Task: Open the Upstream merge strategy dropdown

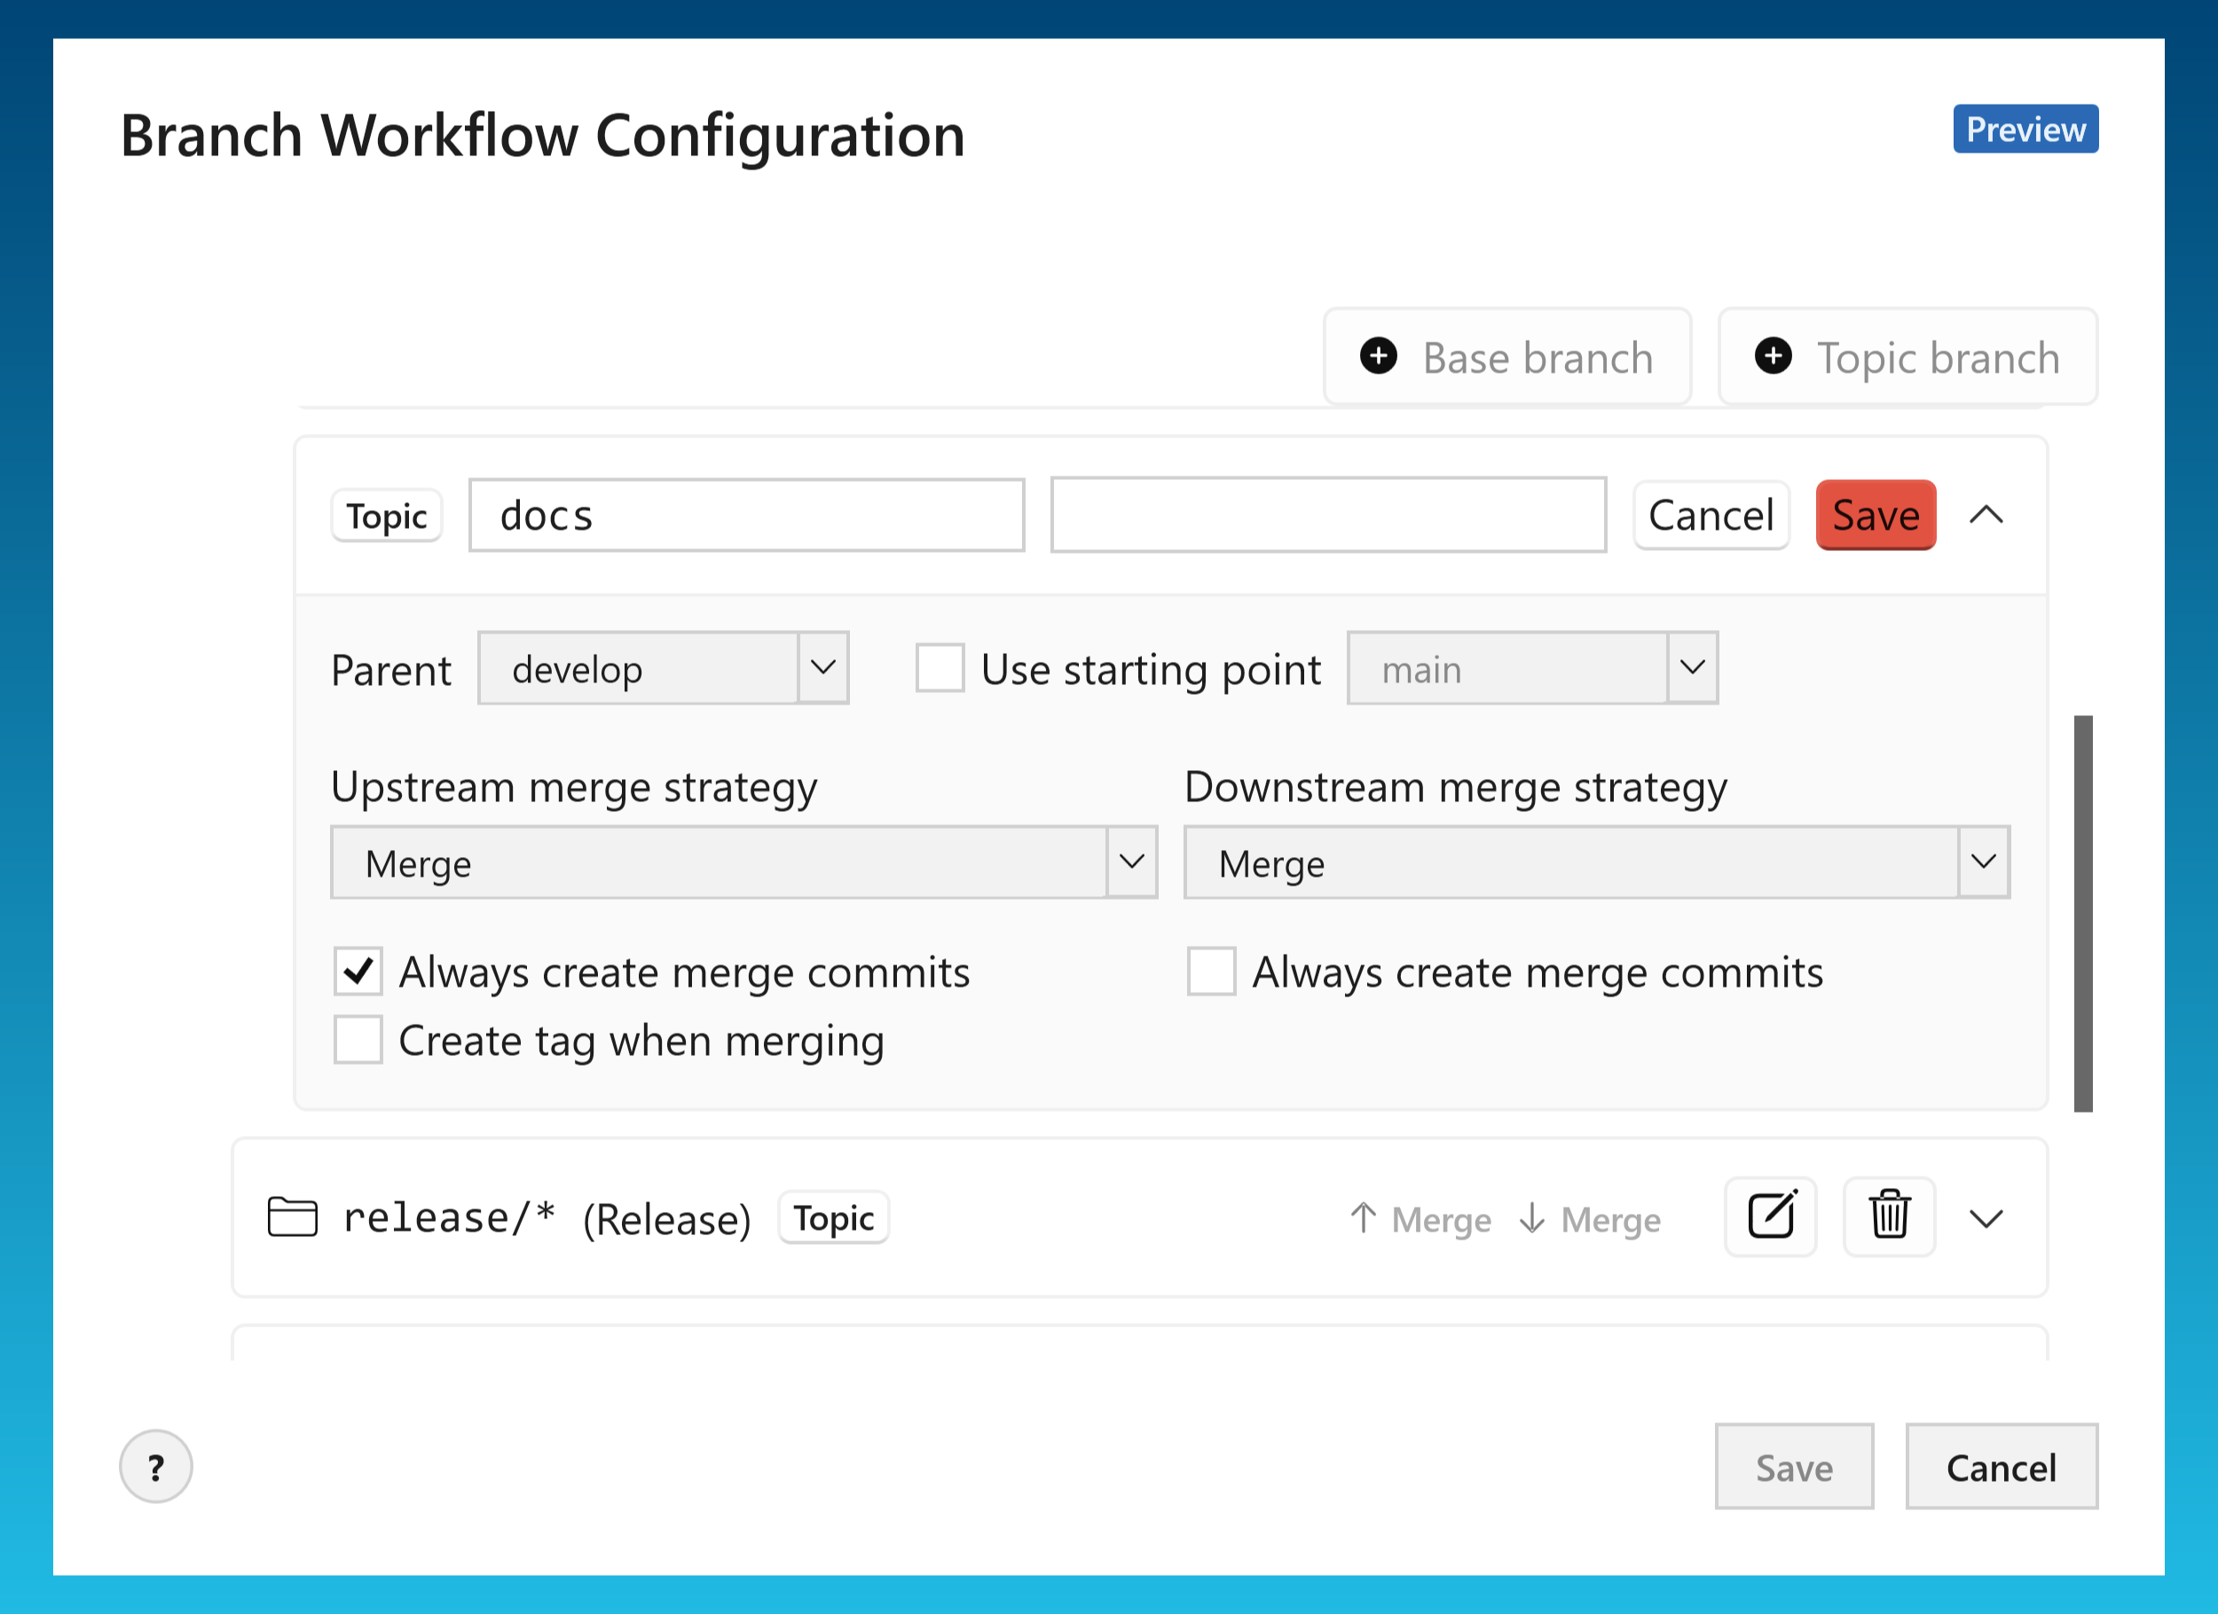Action: [1132, 862]
